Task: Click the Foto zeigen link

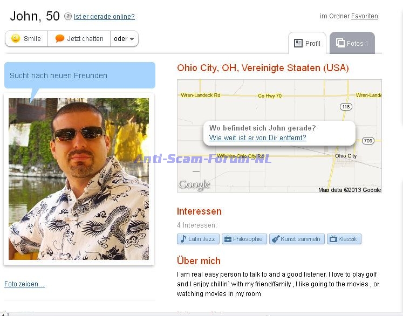Action: pos(24,284)
